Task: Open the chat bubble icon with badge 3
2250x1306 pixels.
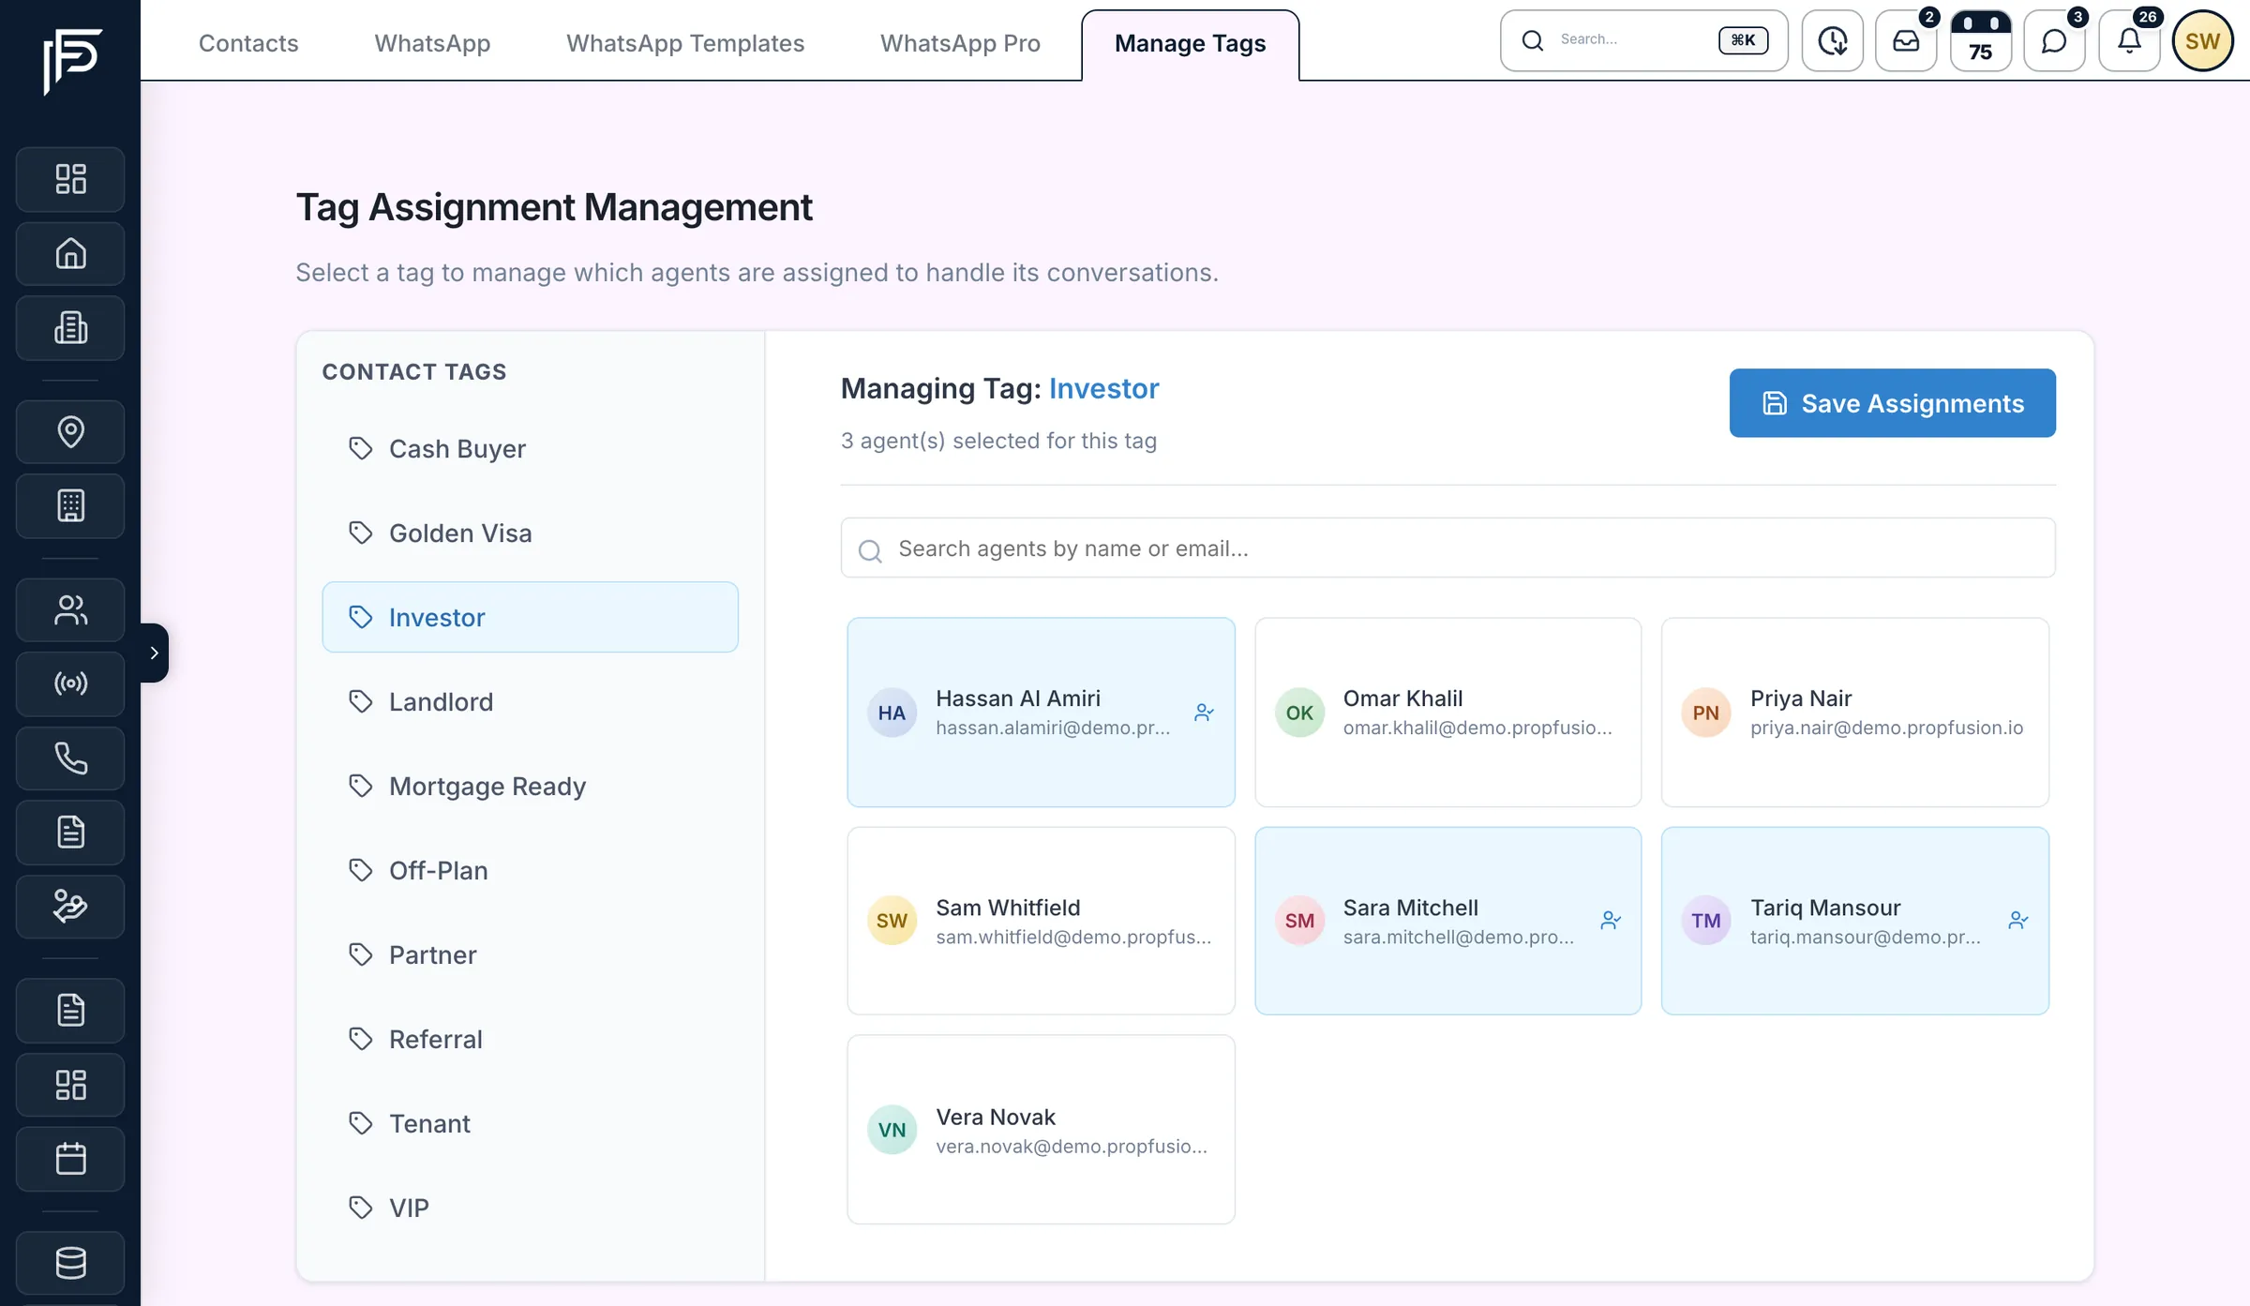Action: coord(2054,41)
